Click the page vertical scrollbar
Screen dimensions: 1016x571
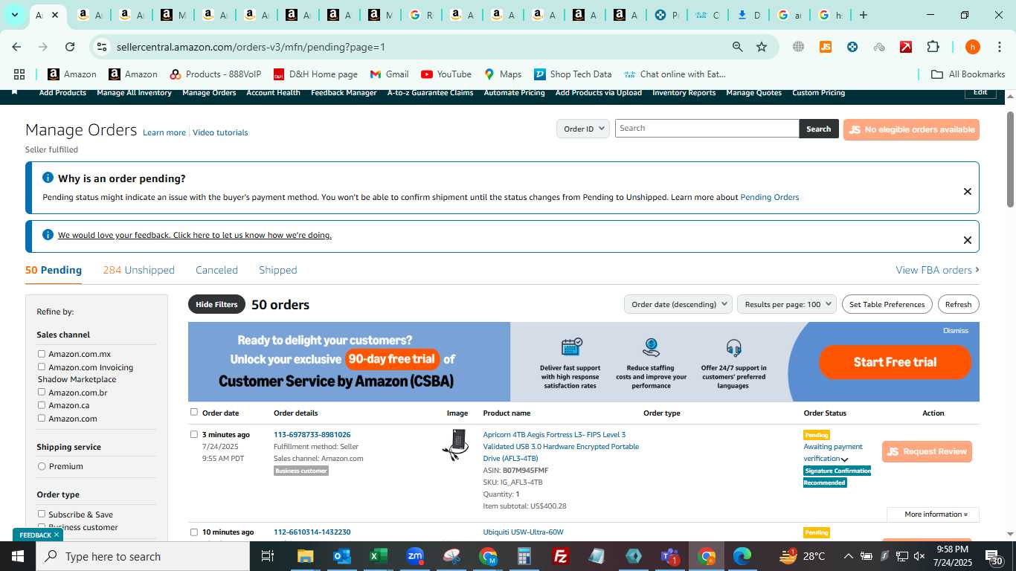(x=1010, y=160)
